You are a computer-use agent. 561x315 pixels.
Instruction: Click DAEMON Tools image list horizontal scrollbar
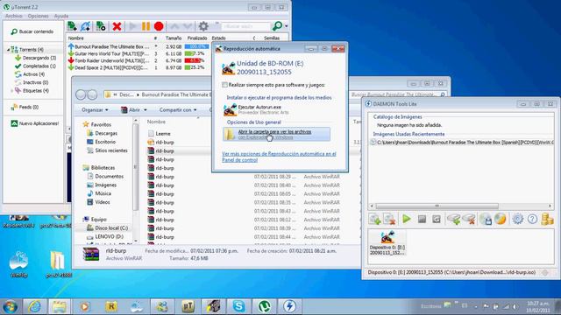coord(437,206)
